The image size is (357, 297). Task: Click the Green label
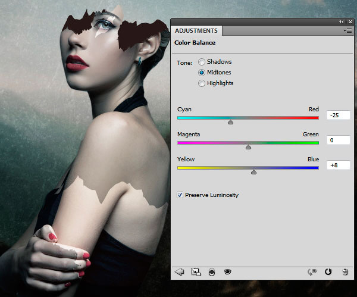pos(311,135)
